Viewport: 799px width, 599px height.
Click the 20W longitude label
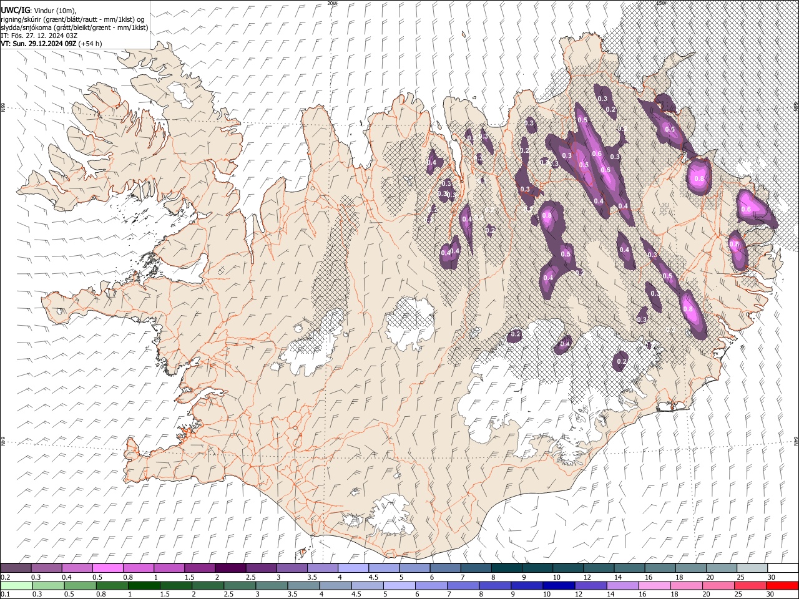tap(332, 3)
